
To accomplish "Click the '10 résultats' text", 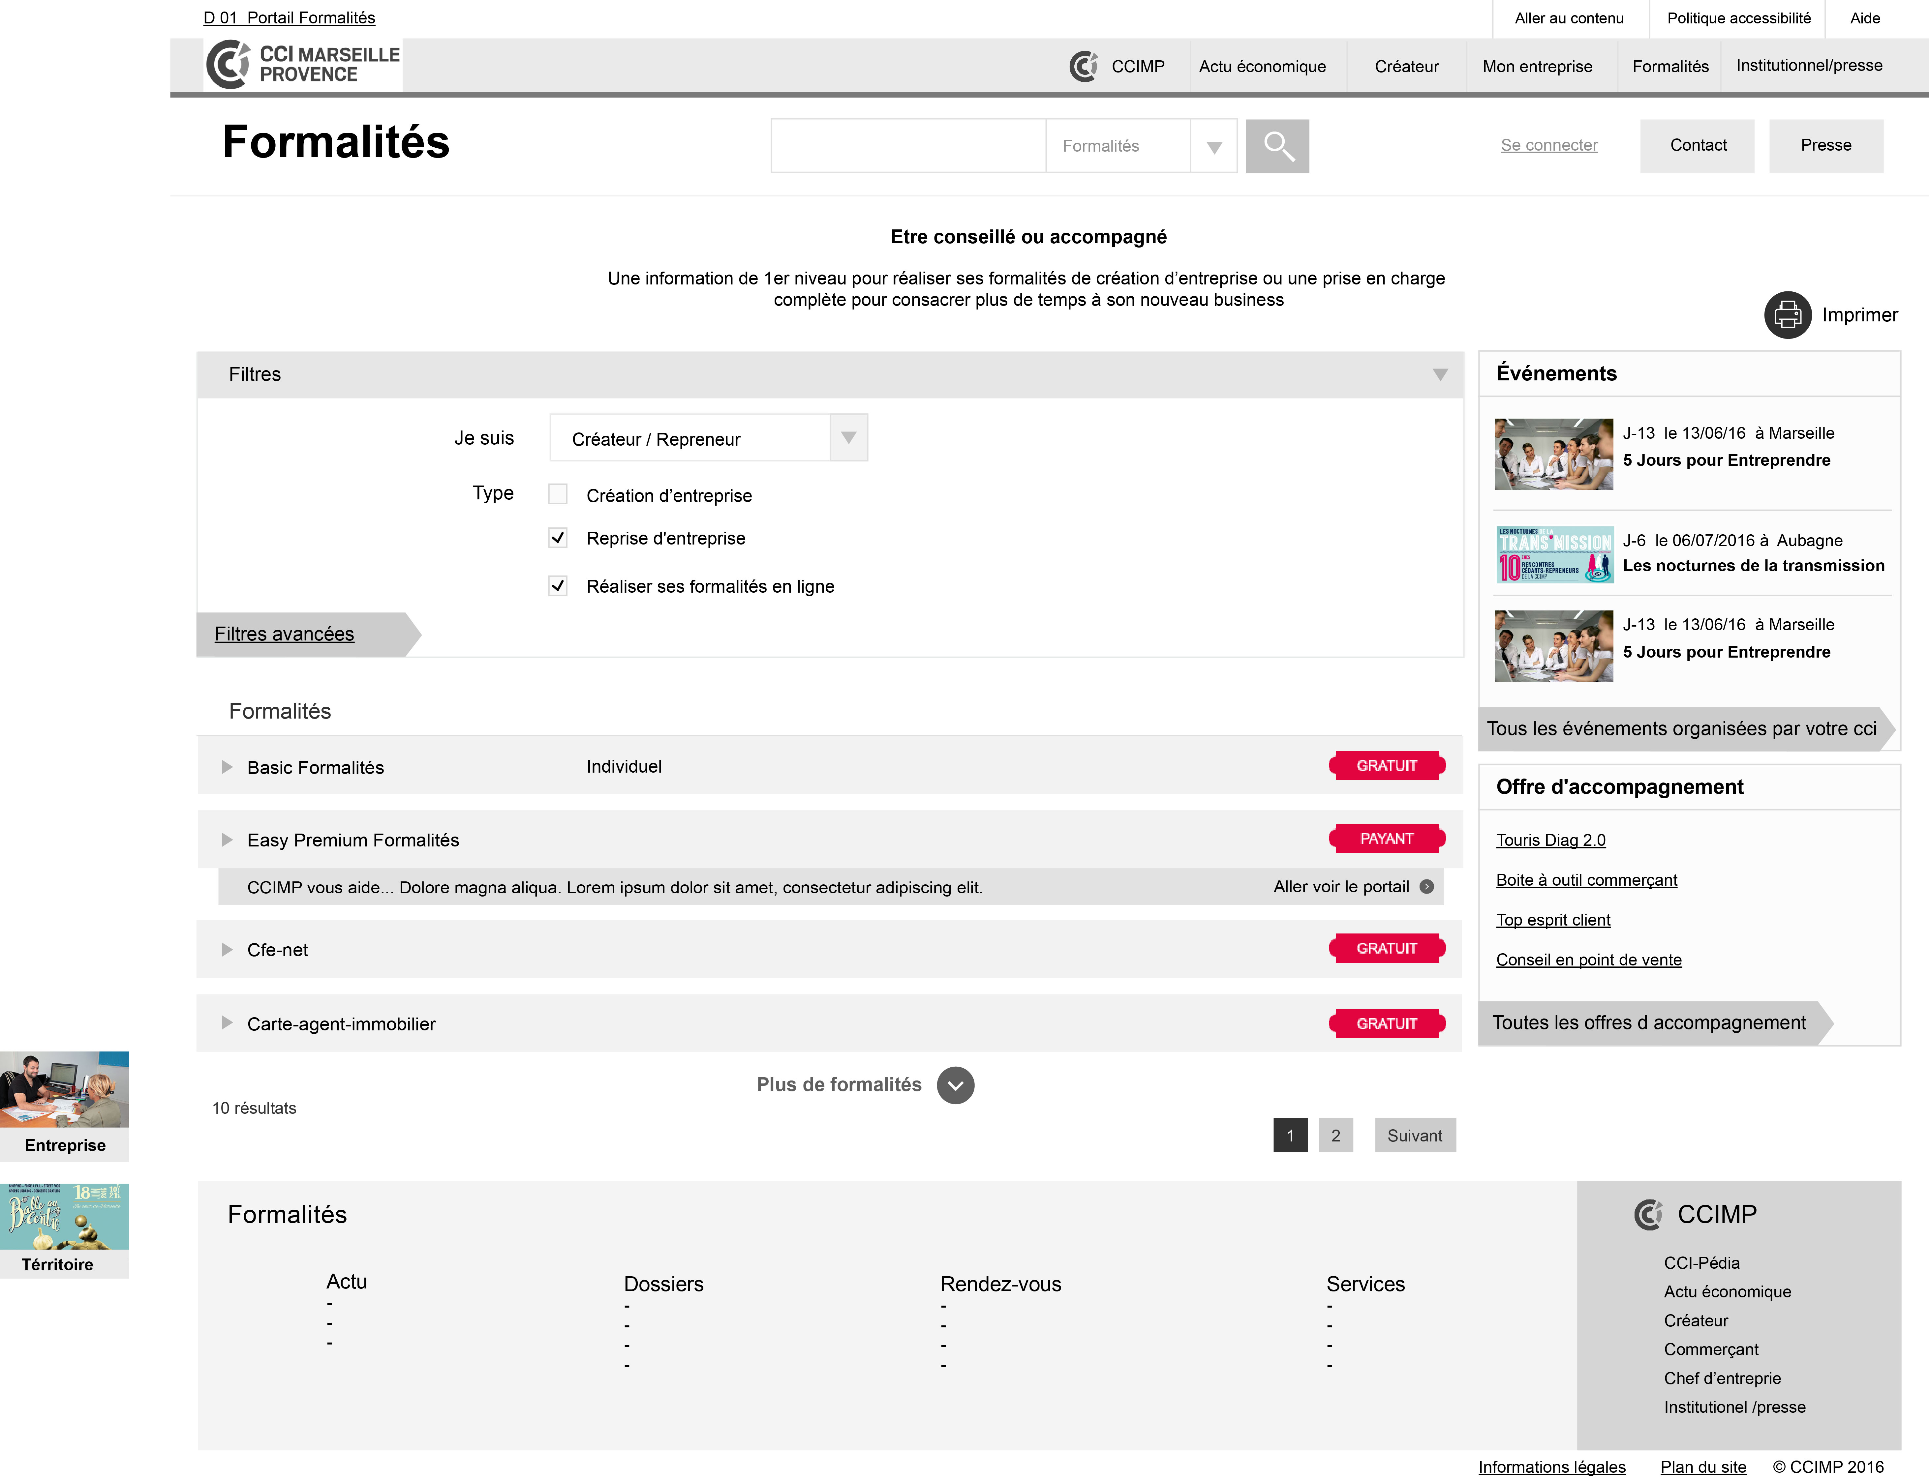I will point(254,1108).
